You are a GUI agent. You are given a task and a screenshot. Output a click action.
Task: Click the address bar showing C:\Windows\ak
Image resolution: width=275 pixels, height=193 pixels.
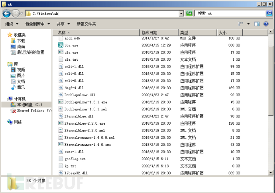(x=102, y=14)
